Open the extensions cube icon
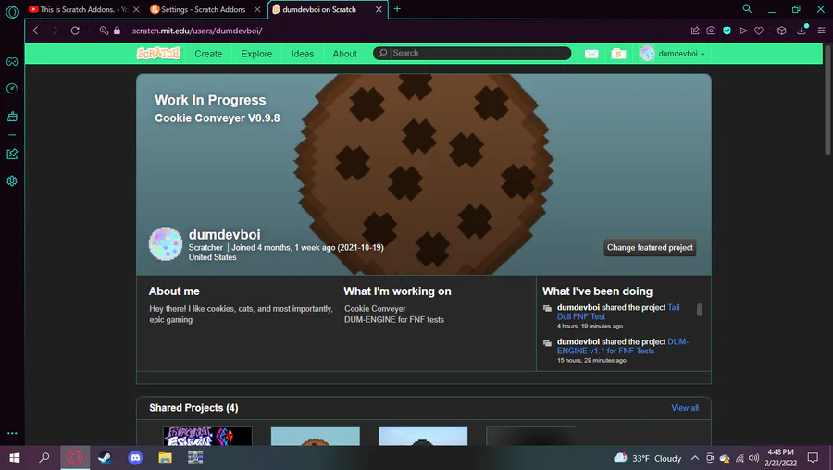 coord(781,31)
